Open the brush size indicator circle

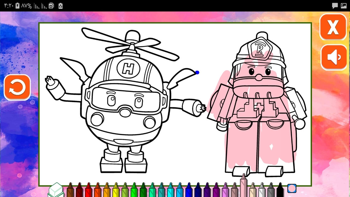(292, 188)
